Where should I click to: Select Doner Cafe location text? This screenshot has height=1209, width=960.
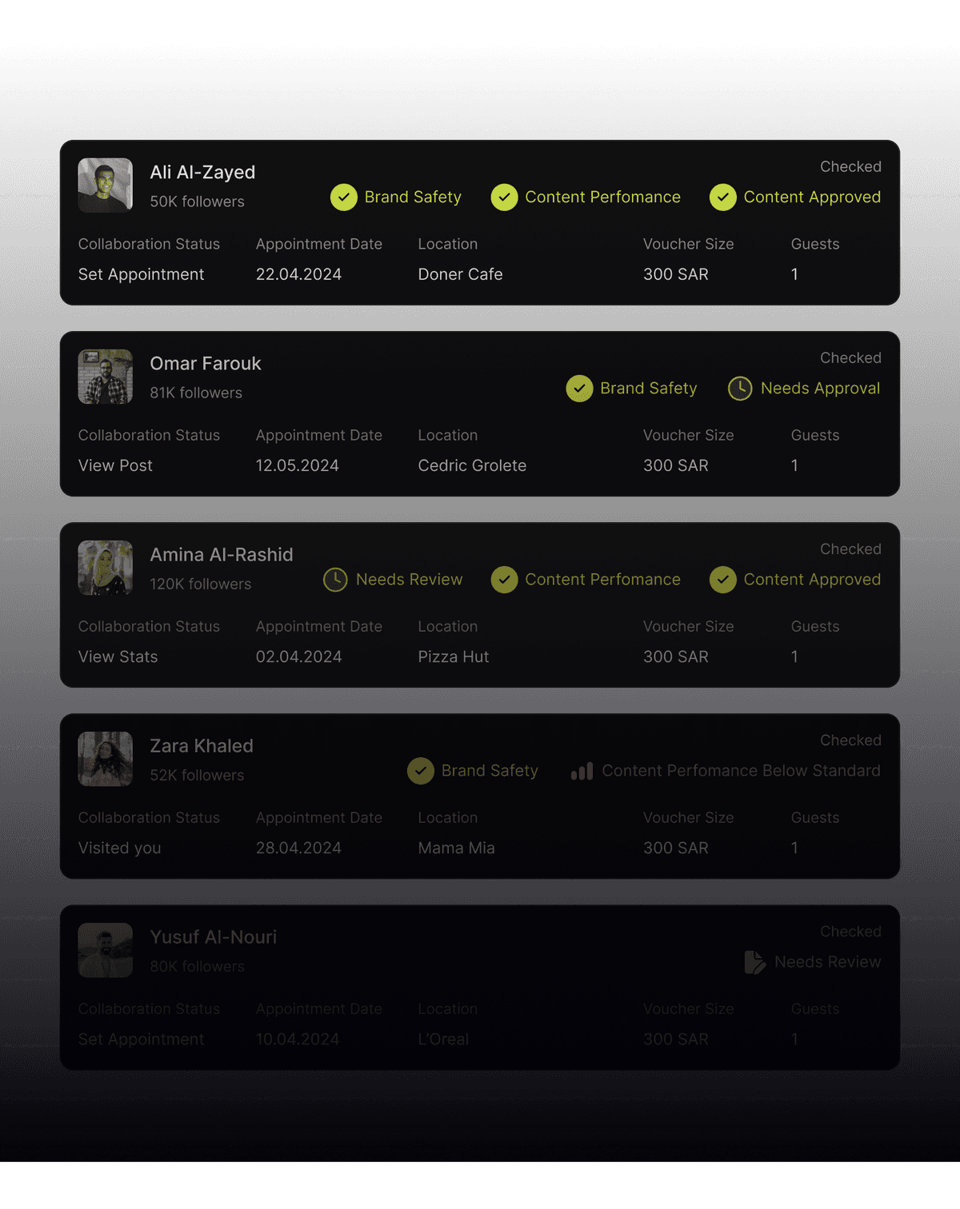pyautogui.click(x=460, y=274)
